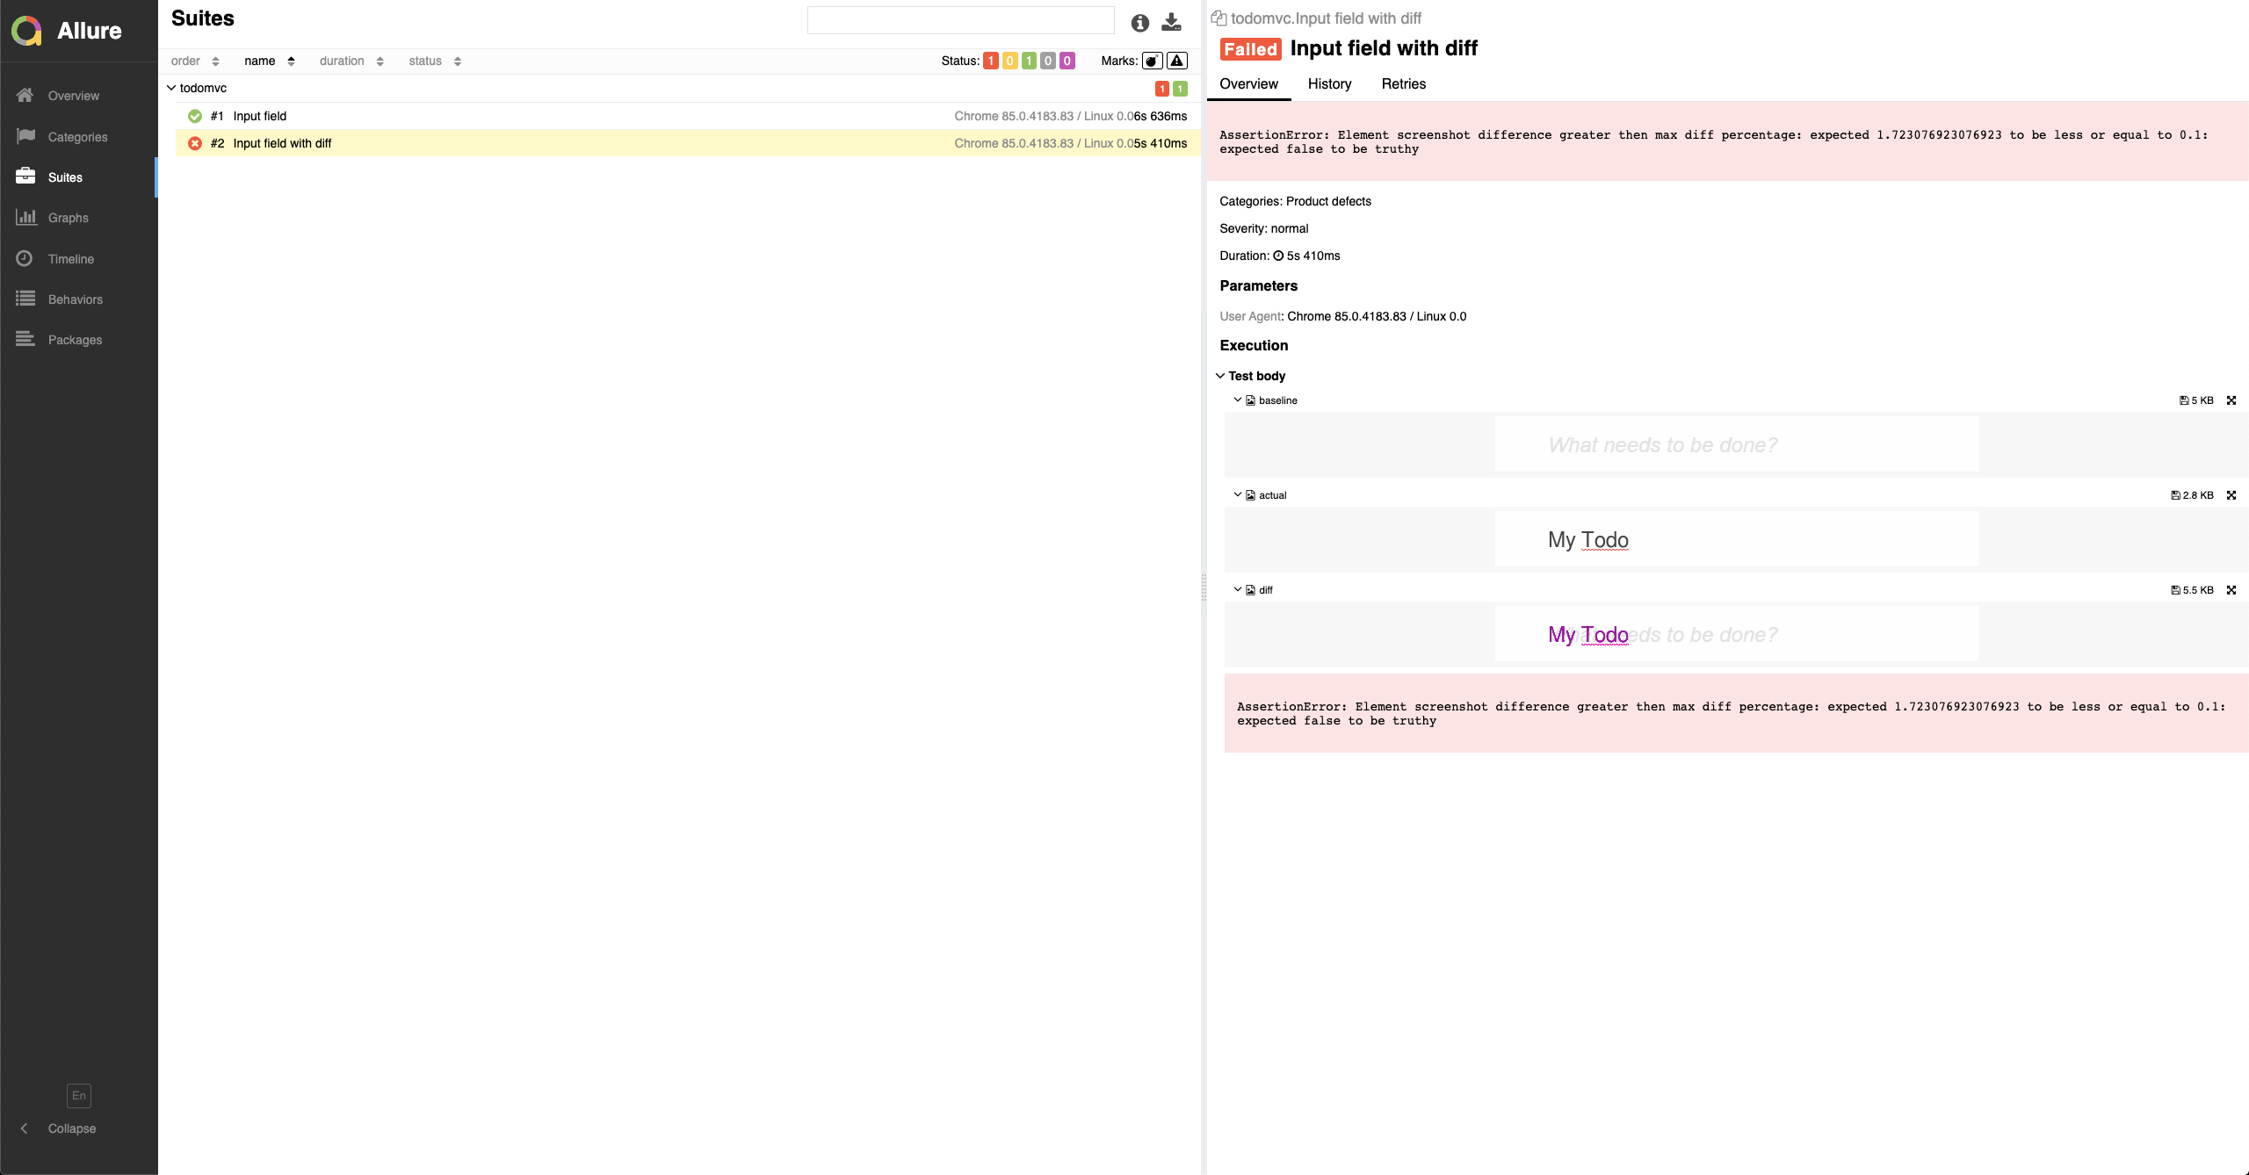
Task: Open Graphs from the sidebar
Action: [x=68, y=218]
